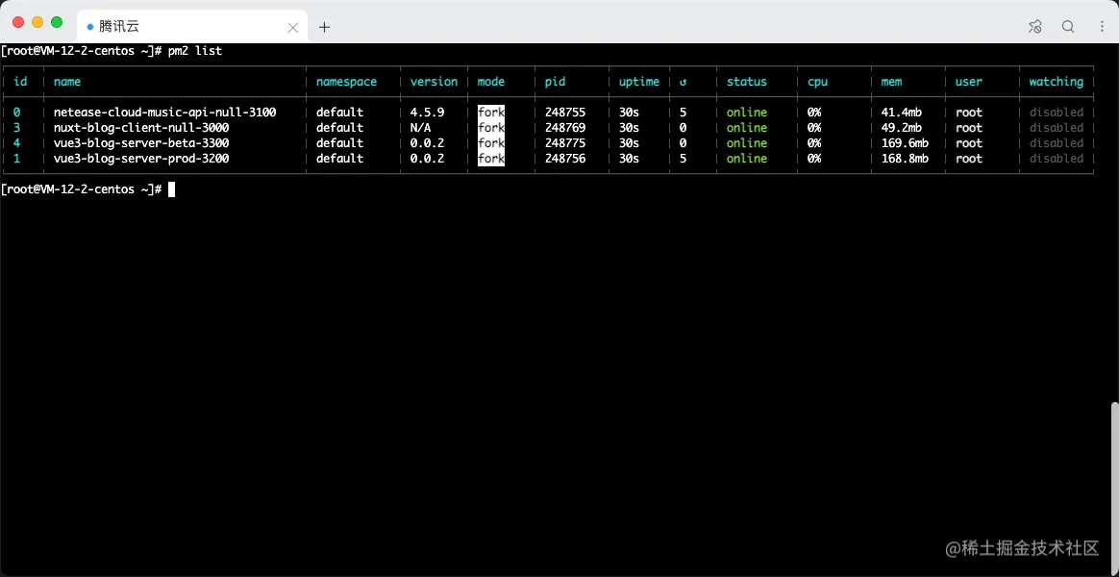Click the 'id' column header
This screenshot has width=1119, height=577.
(x=20, y=82)
